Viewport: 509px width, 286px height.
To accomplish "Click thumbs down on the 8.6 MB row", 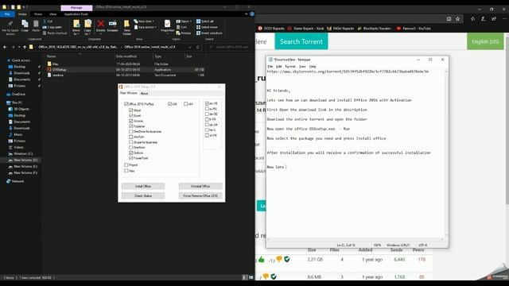I will coord(266,276).
